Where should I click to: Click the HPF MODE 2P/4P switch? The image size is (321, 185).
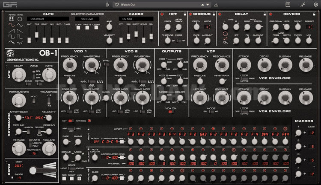(179, 40)
